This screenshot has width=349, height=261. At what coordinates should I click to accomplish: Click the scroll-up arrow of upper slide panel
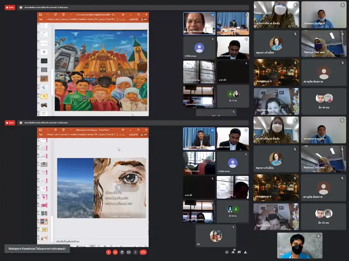[x=52, y=24]
